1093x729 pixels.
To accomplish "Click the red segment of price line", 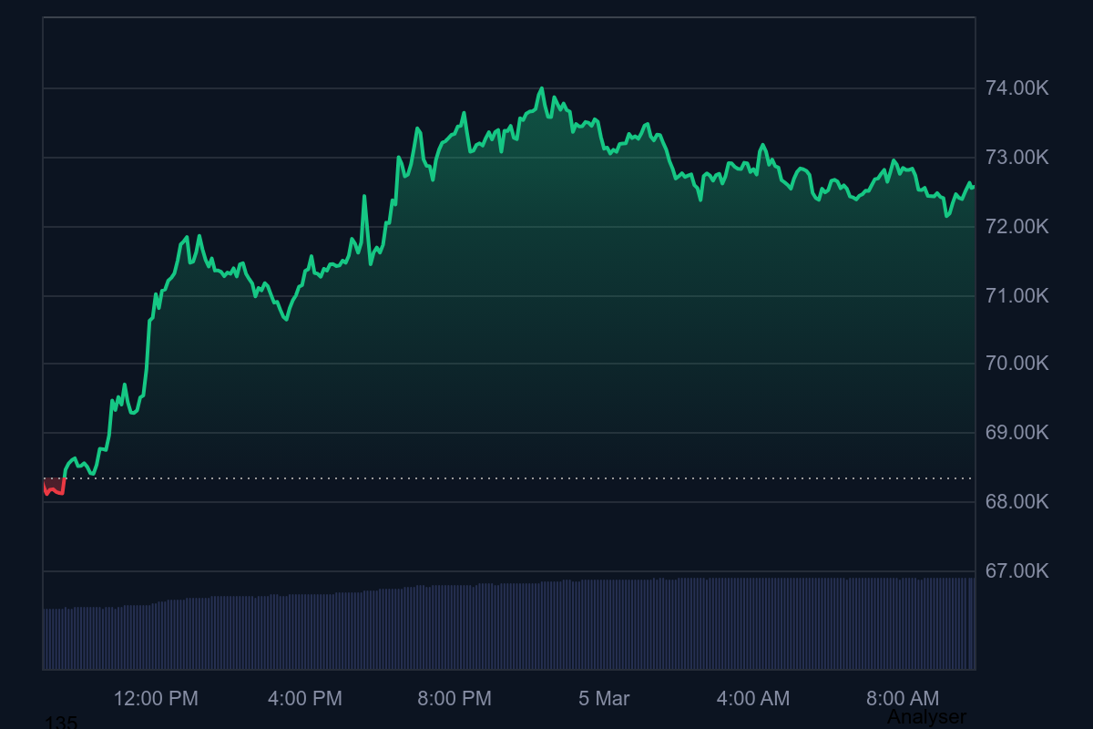I will [x=54, y=489].
